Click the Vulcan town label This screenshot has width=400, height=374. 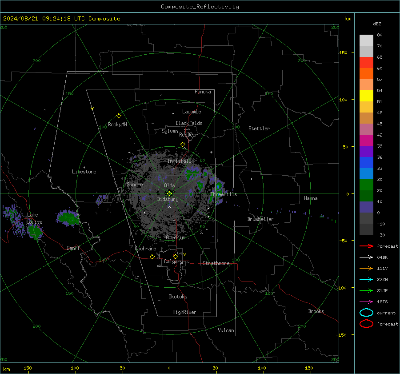coord(226,330)
